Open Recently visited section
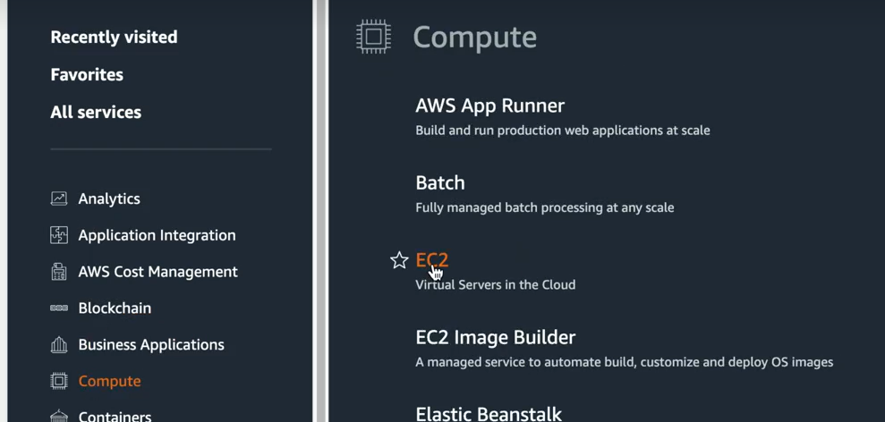 [114, 38]
